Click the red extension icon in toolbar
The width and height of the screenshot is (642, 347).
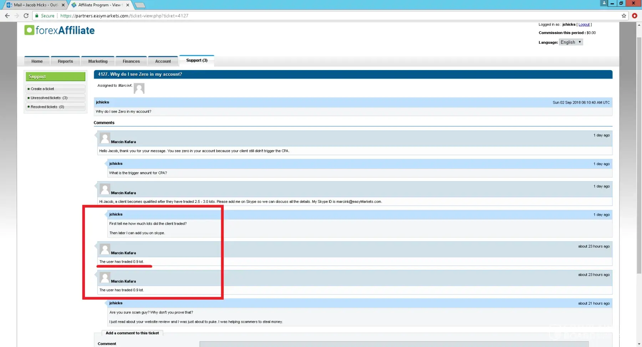tap(635, 16)
